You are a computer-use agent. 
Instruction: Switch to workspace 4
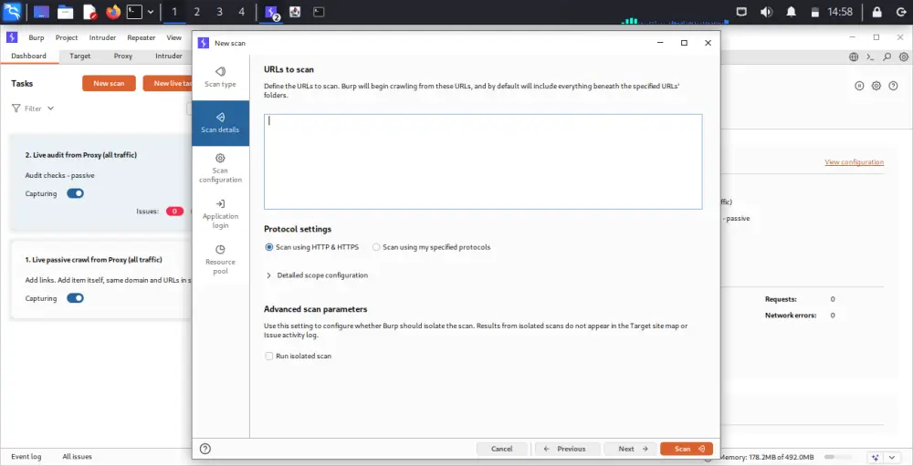click(241, 12)
